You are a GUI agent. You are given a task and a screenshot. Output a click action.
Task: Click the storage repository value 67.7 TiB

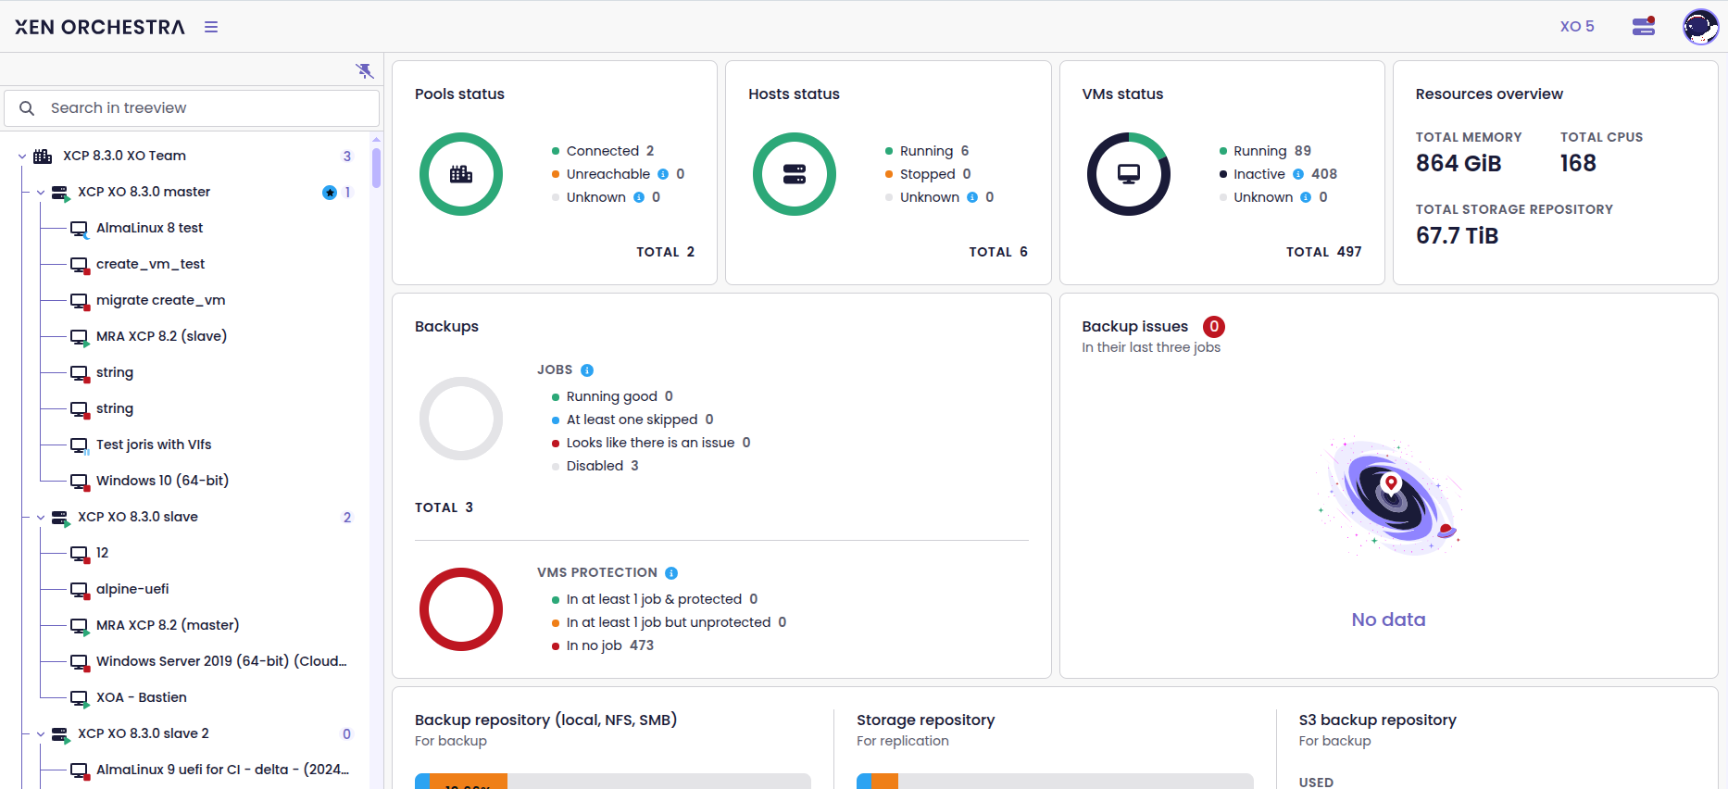point(1457,236)
